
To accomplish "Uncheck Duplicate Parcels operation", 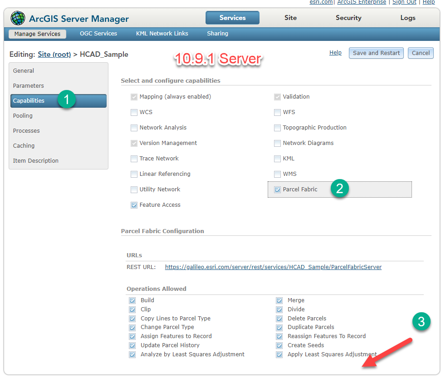I will (x=279, y=328).
